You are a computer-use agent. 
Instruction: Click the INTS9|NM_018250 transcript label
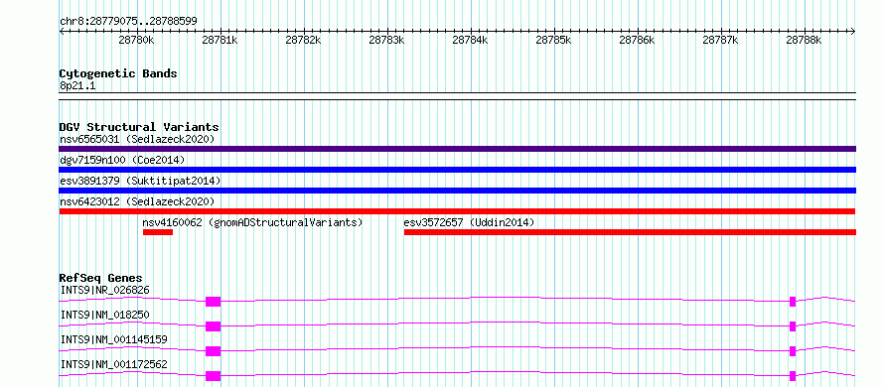105,315
